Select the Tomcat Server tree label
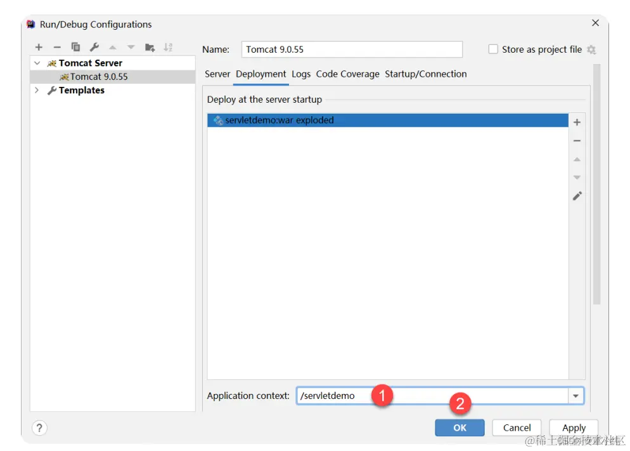 pos(91,63)
